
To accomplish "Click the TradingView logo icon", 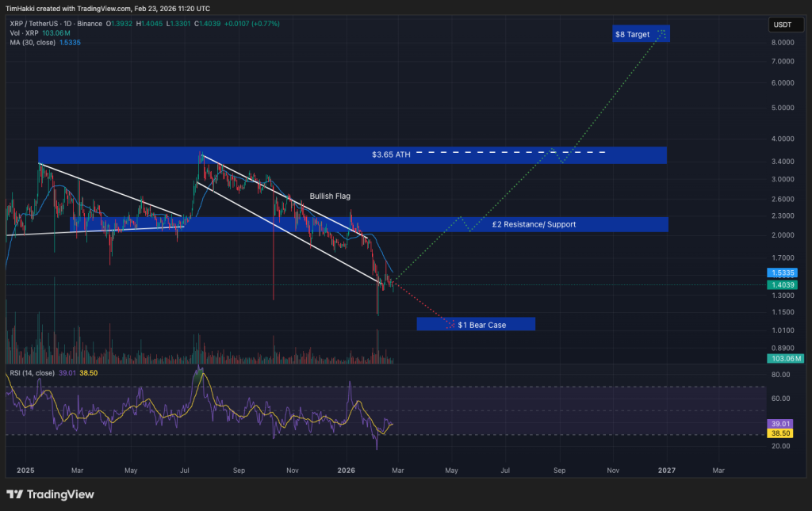I will (14, 494).
